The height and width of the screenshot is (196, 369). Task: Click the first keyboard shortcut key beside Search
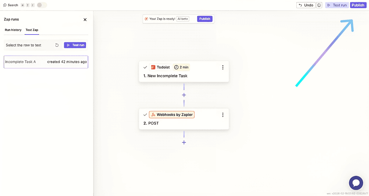[x=22, y=5]
